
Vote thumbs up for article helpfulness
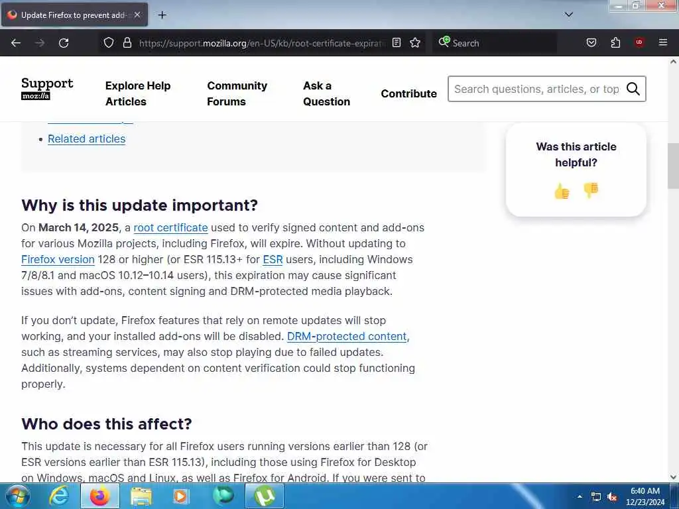[x=562, y=191]
